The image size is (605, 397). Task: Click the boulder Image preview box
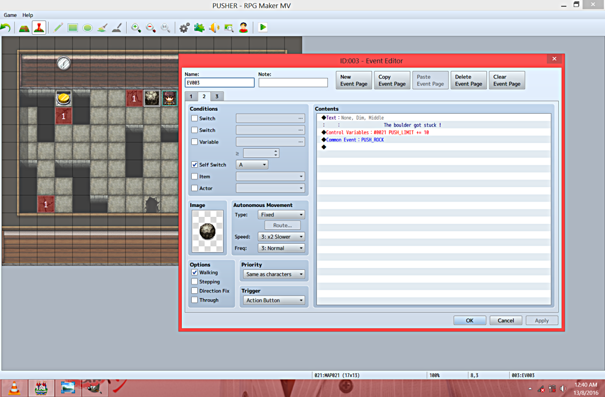point(208,231)
